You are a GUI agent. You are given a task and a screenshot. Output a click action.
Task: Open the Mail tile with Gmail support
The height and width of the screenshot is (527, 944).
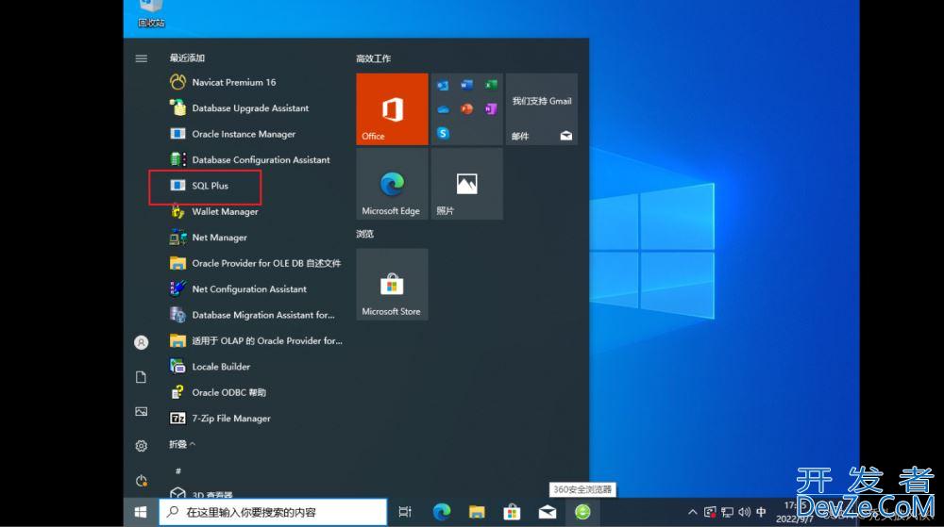pyautogui.click(x=542, y=108)
